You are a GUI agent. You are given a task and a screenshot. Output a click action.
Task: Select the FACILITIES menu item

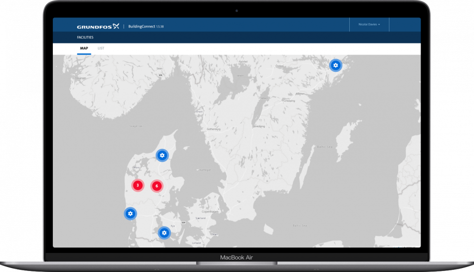85,37
